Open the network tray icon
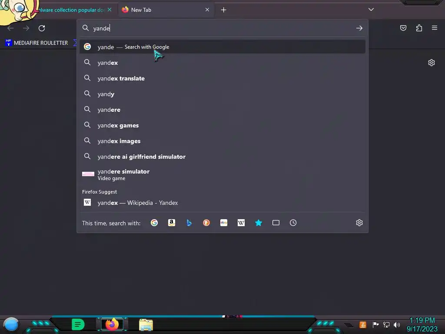The height and width of the screenshot is (334, 445). tap(386, 324)
